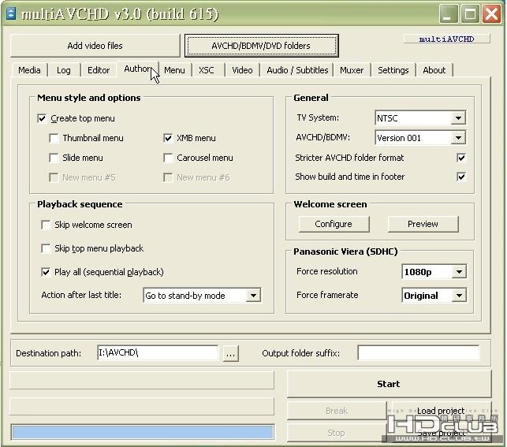Click the blue progress bar
507x447 pixels.
pos(142,432)
